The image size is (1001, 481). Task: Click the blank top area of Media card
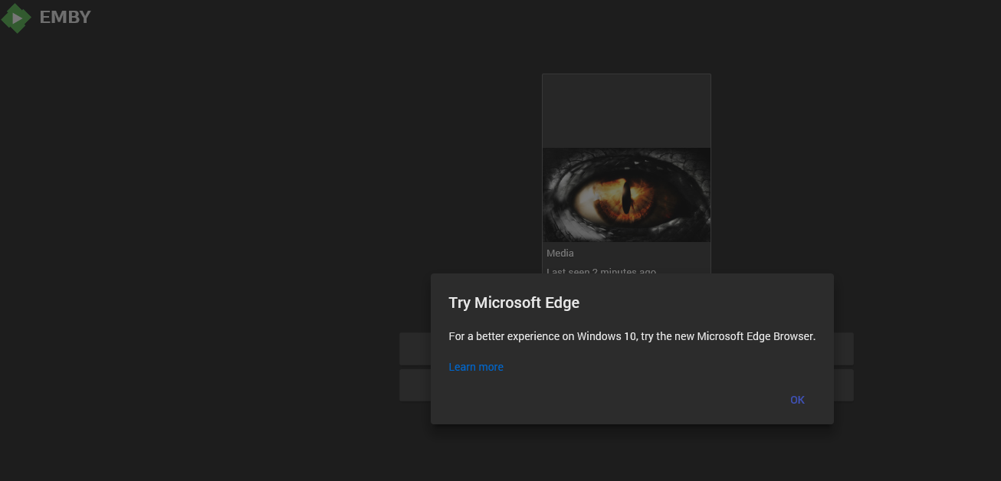[626, 110]
